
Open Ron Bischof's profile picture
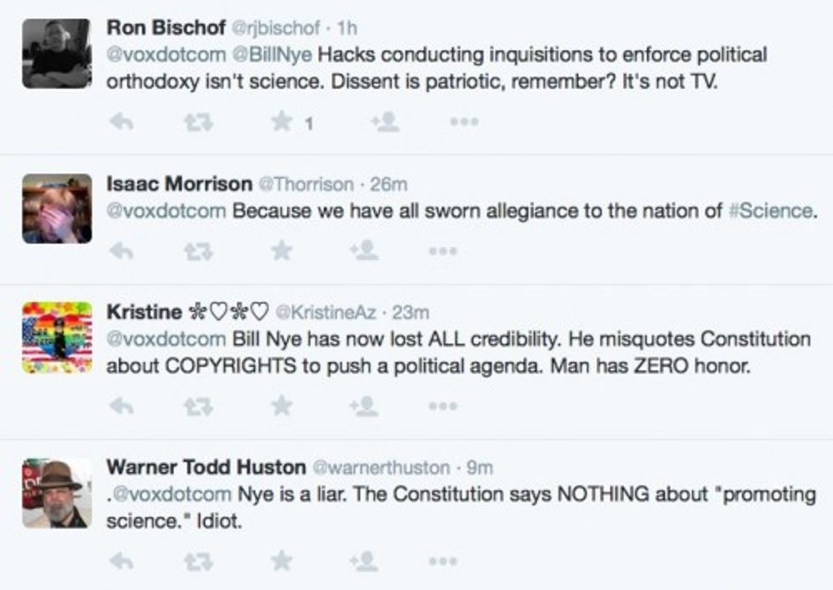pyautogui.click(x=56, y=54)
